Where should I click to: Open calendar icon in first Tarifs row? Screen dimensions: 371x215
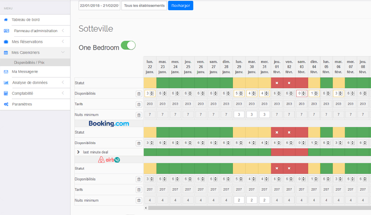(x=138, y=104)
